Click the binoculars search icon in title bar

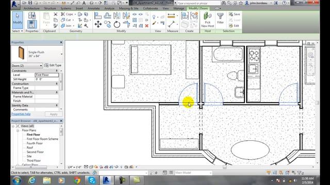click(223, 3)
